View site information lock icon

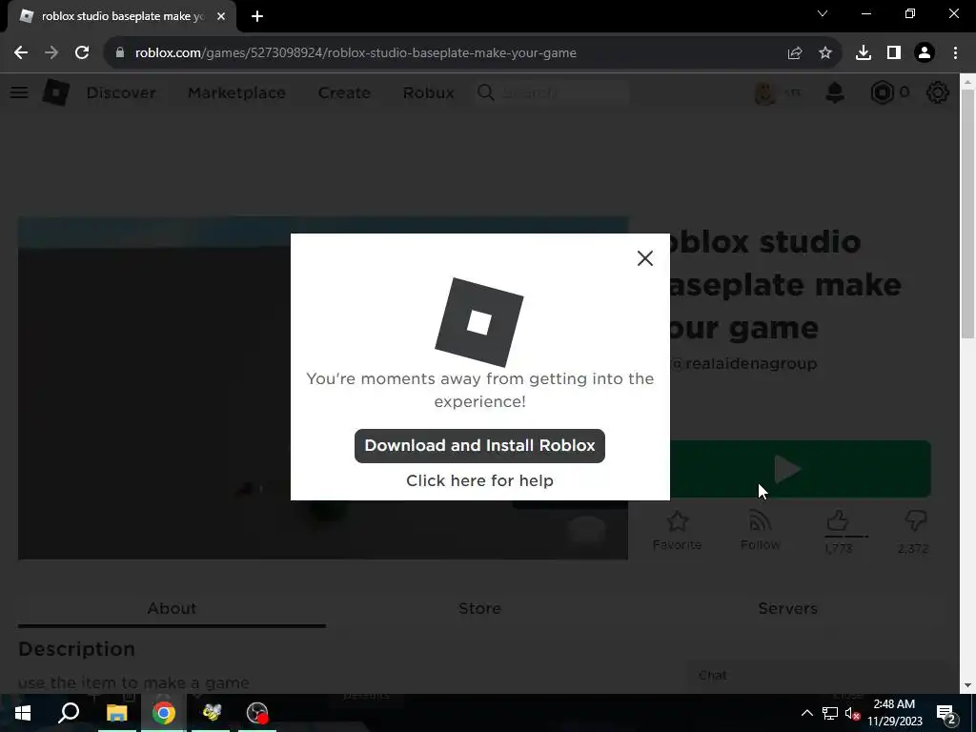point(120,53)
